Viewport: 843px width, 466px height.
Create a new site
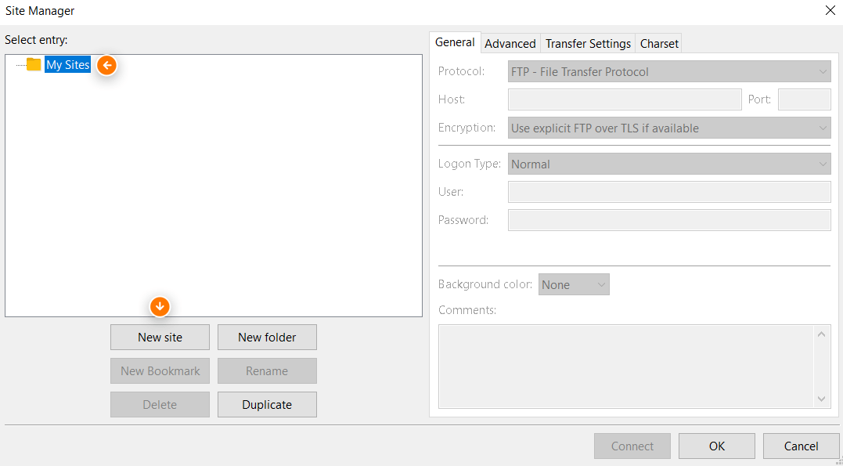(x=160, y=337)
